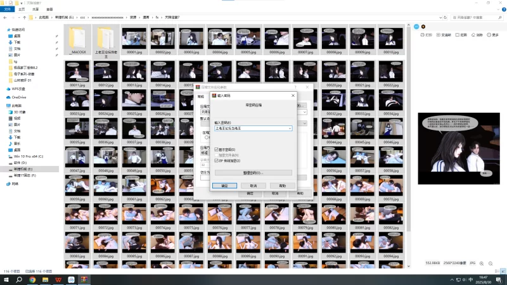Click the 整理密码 organize passwords button
Viewport: 507px width, 285px height.
coord(253,173)
